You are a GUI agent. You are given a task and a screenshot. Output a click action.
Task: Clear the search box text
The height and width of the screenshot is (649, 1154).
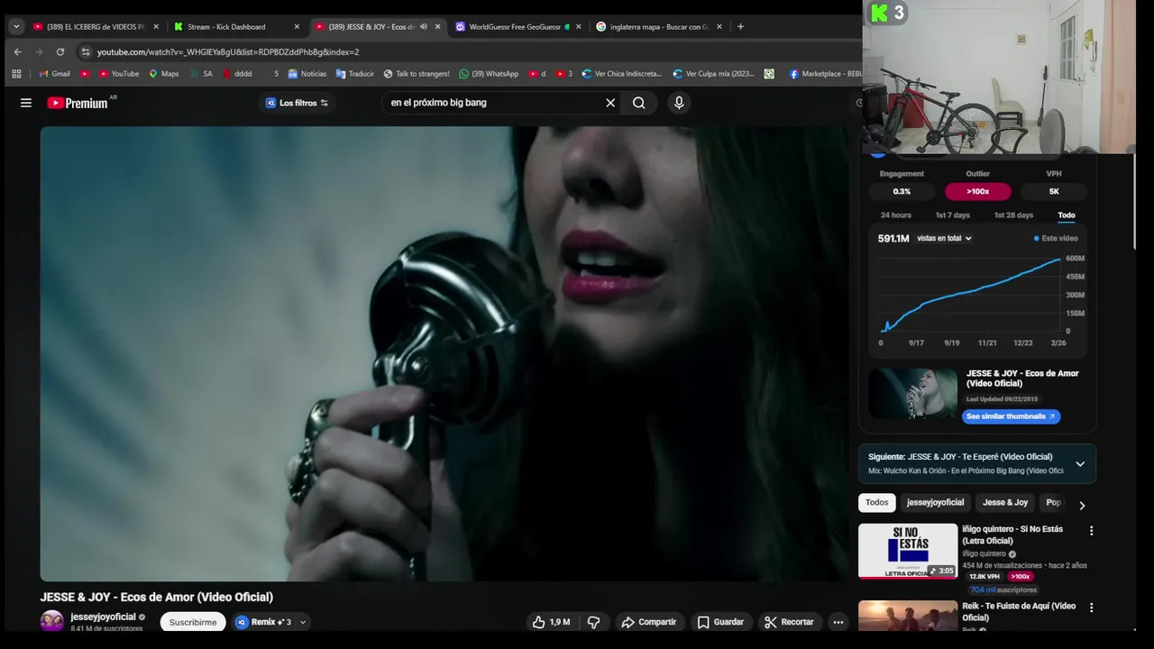(610, 103)
